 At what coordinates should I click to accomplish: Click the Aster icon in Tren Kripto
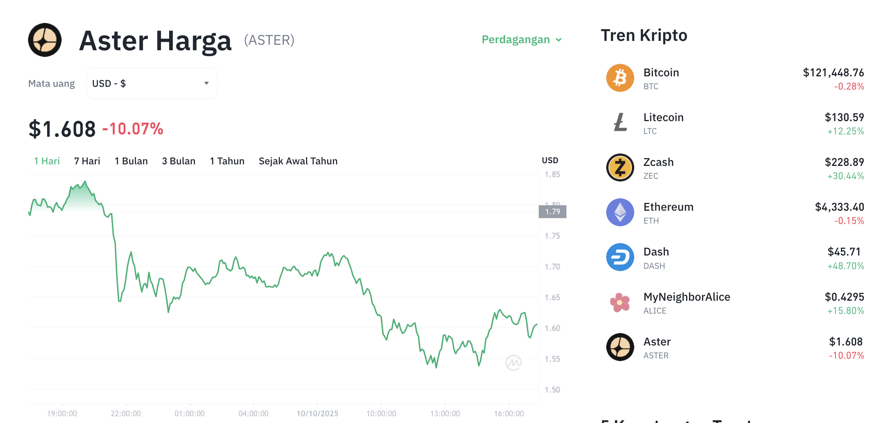click(620, 347)
